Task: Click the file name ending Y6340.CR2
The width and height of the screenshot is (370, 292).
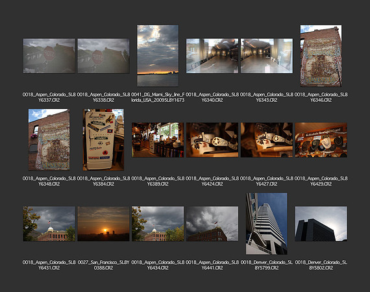Action: [x=212, y=97]
